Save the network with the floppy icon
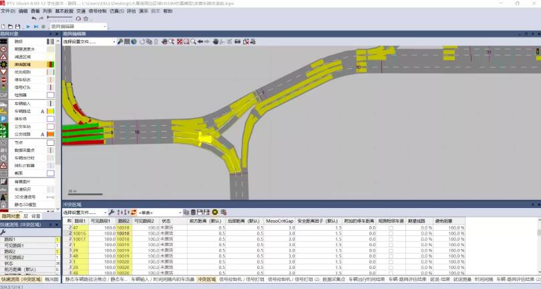The width and height of the screenshot is (541, 289). [17, 27]
